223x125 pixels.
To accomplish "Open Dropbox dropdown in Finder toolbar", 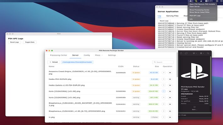I will point(194,53).
